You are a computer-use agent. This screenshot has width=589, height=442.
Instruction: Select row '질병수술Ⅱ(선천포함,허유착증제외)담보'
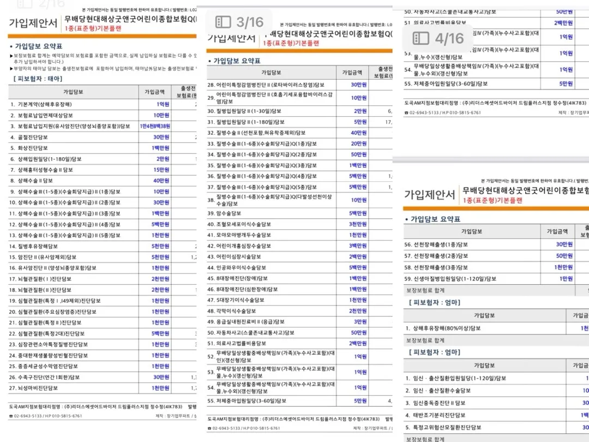click(299, 133)
